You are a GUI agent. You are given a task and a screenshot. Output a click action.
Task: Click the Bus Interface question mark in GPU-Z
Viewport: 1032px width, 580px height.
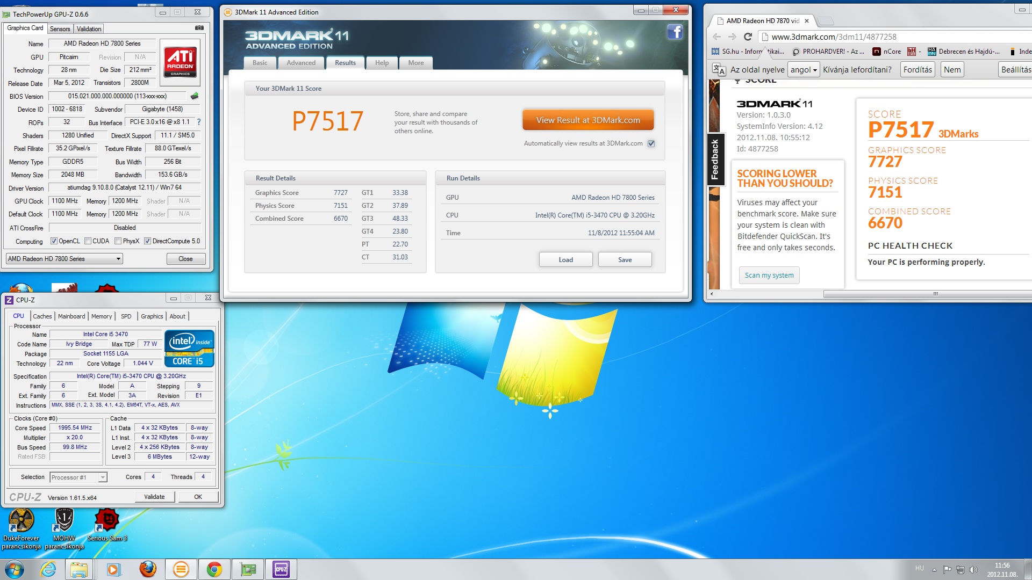[199, 122]
